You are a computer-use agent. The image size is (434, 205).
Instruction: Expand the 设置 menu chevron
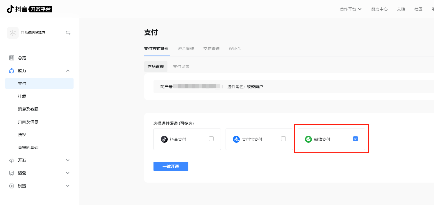coord(68,186)
